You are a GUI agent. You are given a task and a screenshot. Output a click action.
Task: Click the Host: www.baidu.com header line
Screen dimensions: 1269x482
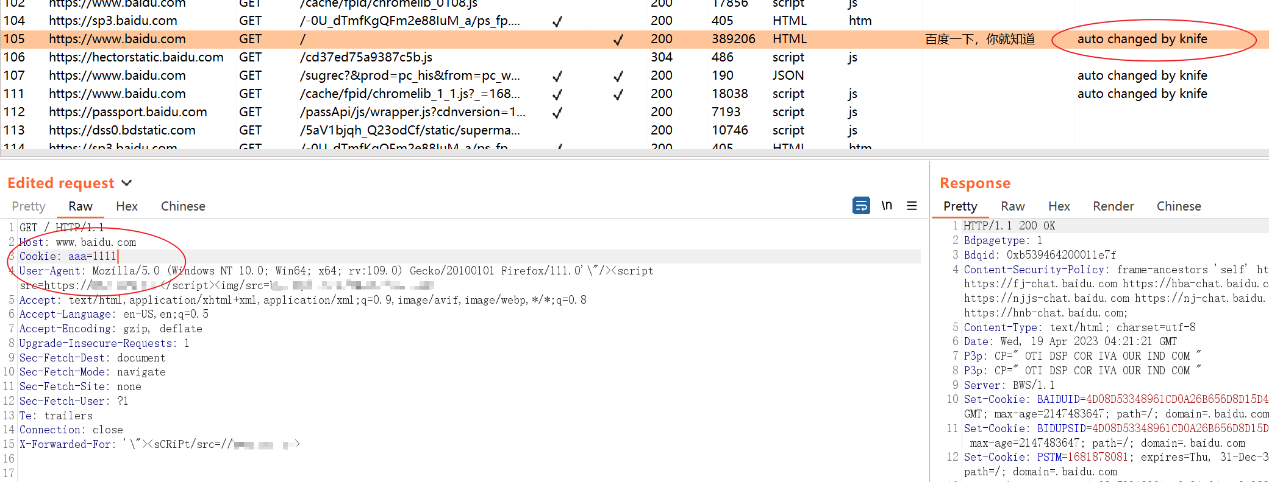(x=77, y=242)
